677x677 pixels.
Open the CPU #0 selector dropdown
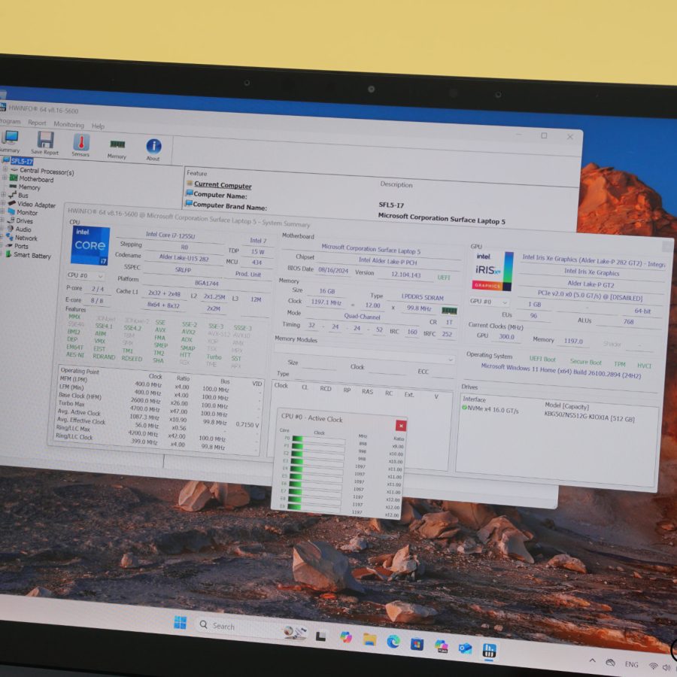pos(85,275)
